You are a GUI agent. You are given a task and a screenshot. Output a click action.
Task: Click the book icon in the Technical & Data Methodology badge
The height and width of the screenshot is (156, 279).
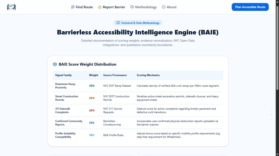pyautogui.click(x=118, y=23)
